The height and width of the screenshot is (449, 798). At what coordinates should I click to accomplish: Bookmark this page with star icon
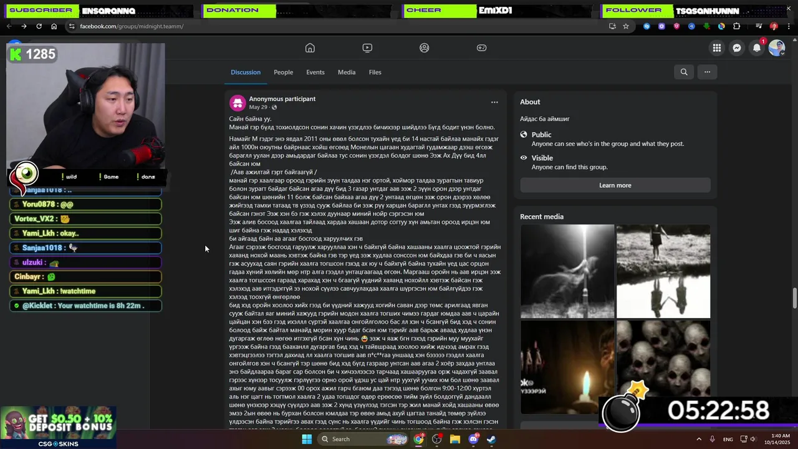[626, 26]
